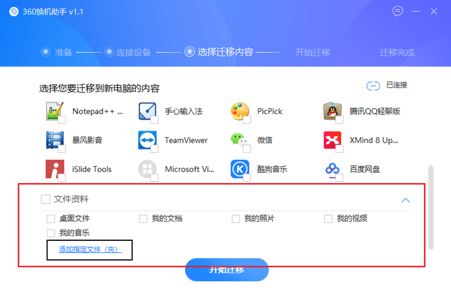Click the PicPick palette icon
Viewport: 451px width, 301px height.
(x=239, y=111)
